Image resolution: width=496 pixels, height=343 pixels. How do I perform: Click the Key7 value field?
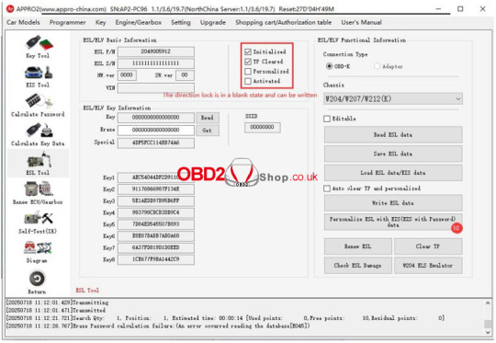pyautogui.click(x=156, y=247)
